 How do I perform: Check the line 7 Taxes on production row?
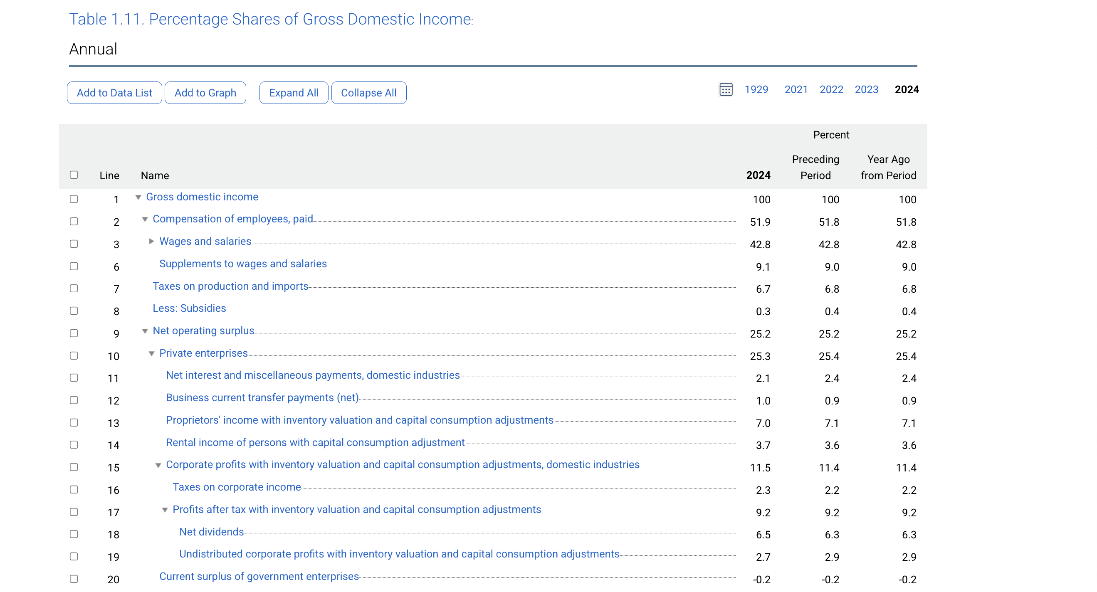[74, 289]
